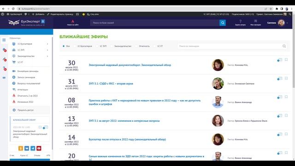Click the 'Продлить доступ' button
The image size is (295, 166).
pyautogui.click(x=30, y=110)
